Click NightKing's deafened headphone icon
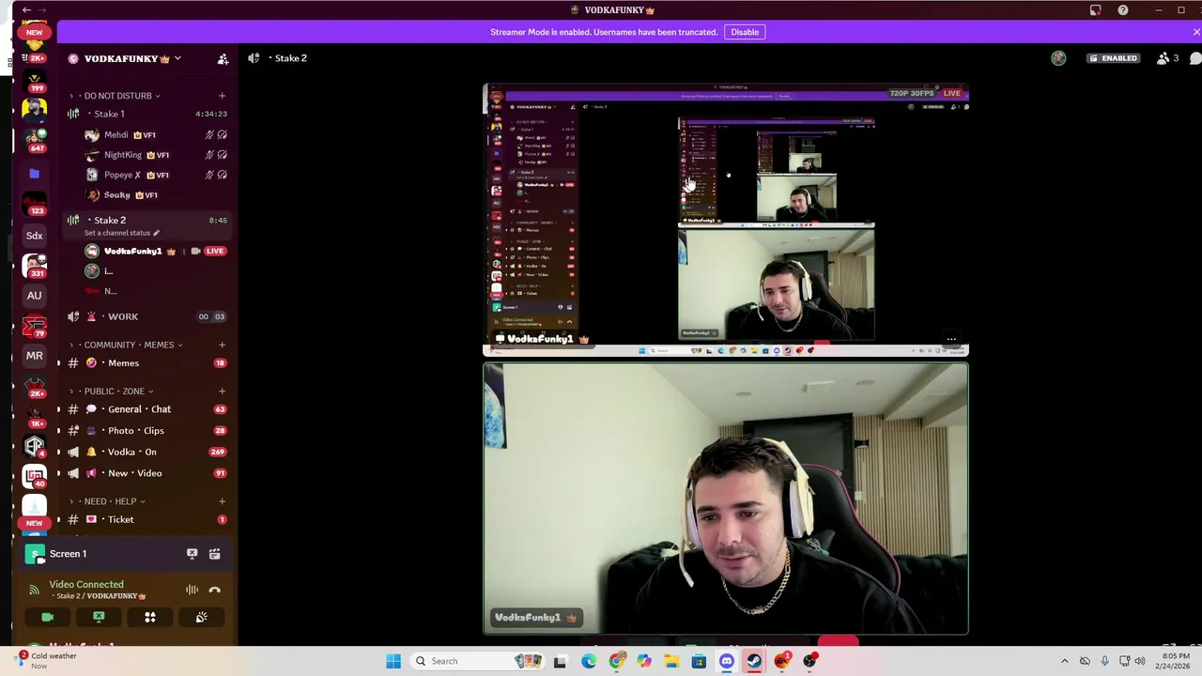The width and height of the screenshot is (1202, 676). 223,155
